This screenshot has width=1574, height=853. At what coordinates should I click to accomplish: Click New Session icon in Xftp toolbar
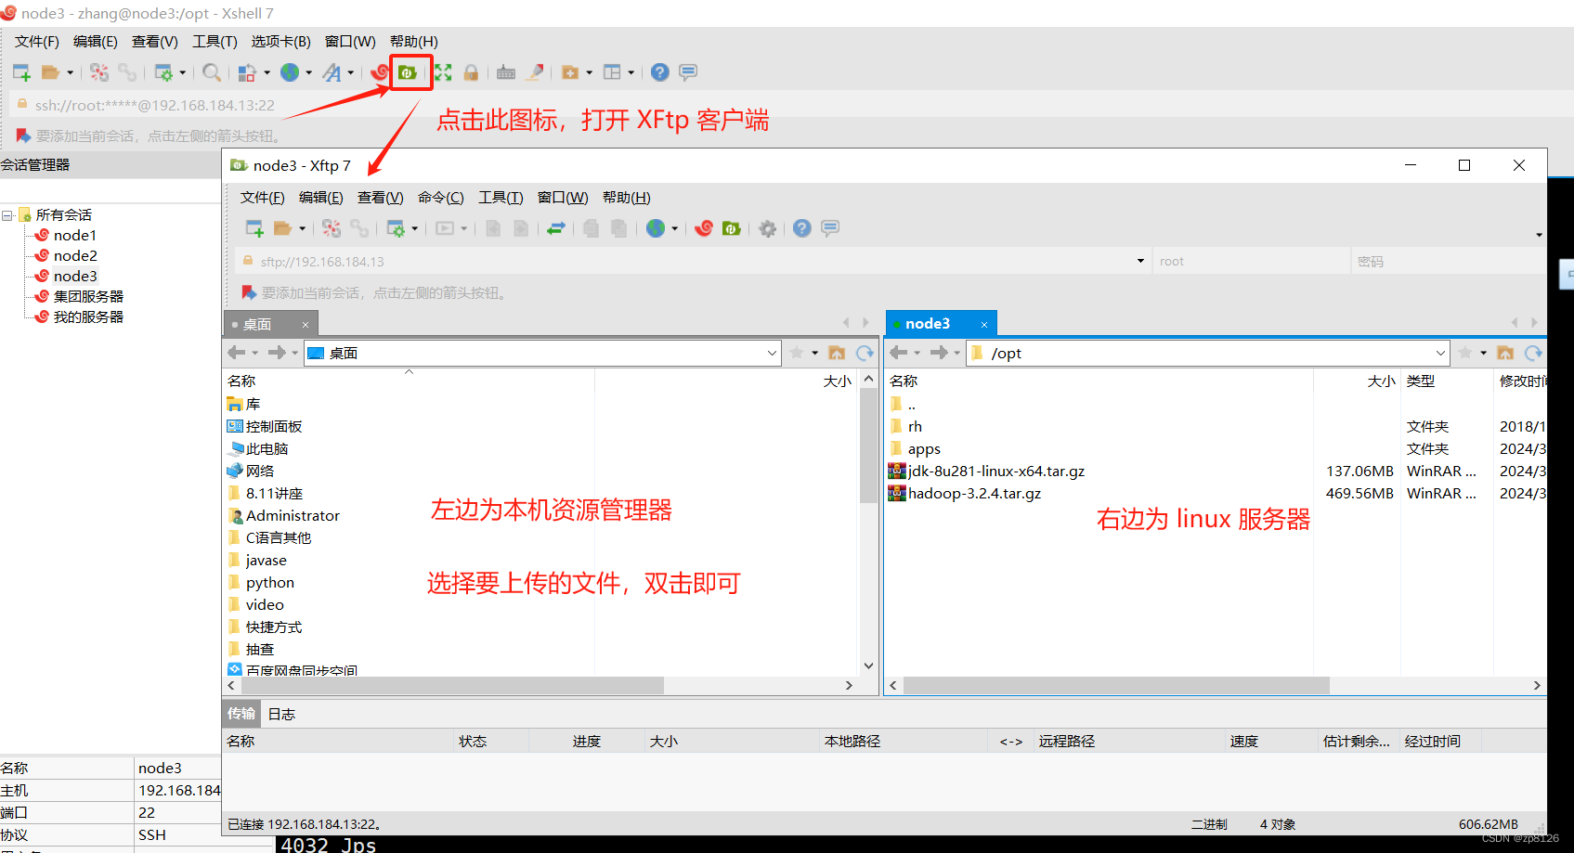[x=254, y=228]
